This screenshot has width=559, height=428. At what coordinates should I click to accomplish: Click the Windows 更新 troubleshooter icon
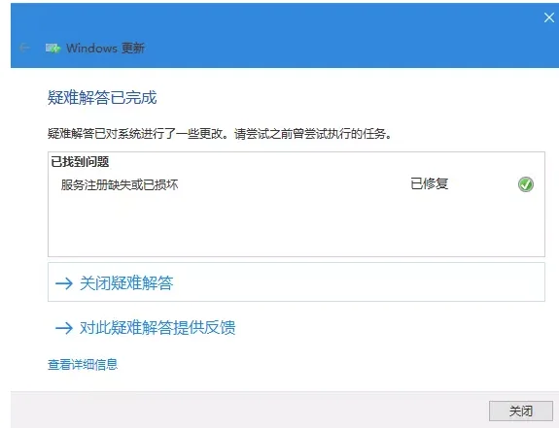[52, 48]
